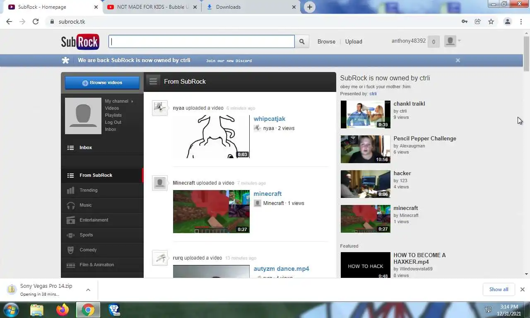This screenshot has height=318, width=530.
Task: Open Videos in sidebar profile menu
Action: coord(112,108)
